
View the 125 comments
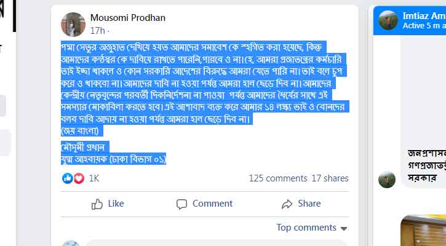(x=277, y=178)
